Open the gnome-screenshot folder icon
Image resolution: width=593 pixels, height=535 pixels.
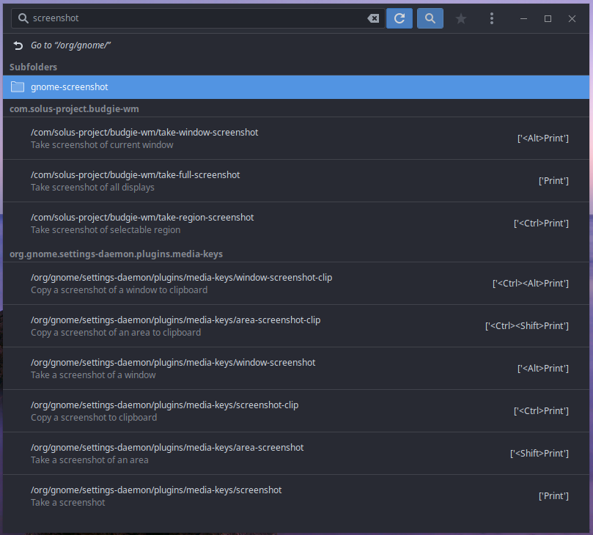click(18, 87)
